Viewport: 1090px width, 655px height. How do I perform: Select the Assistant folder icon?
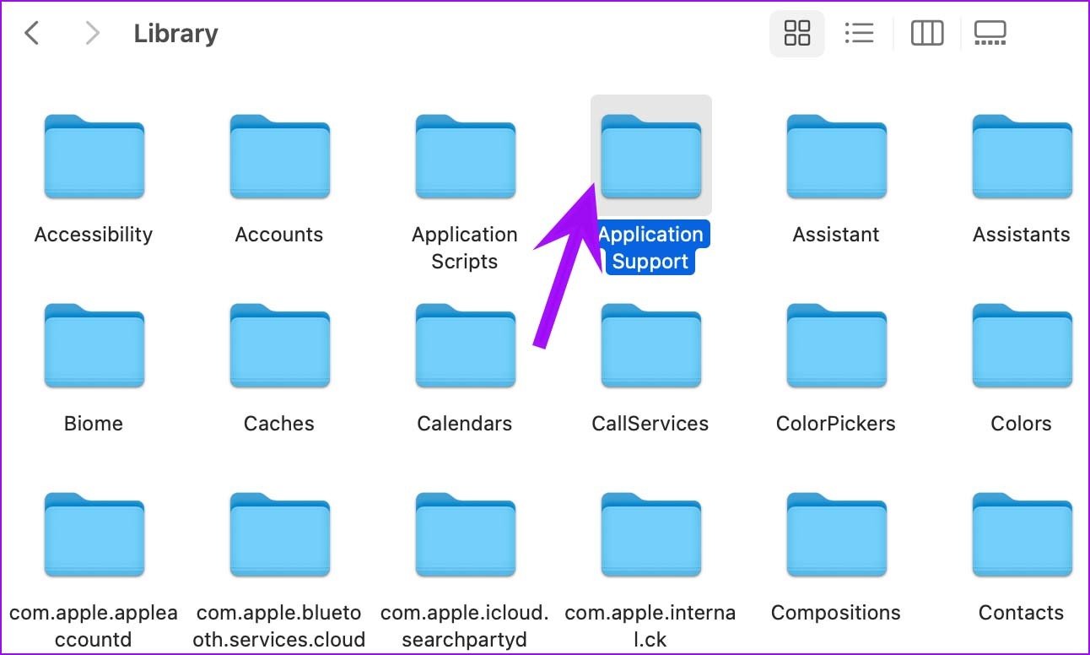[x=836, y=156]
